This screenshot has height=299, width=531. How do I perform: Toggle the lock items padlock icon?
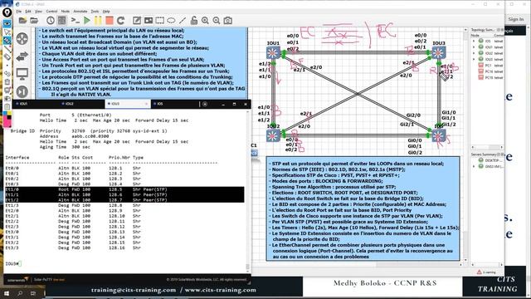(x=193, y=21)
